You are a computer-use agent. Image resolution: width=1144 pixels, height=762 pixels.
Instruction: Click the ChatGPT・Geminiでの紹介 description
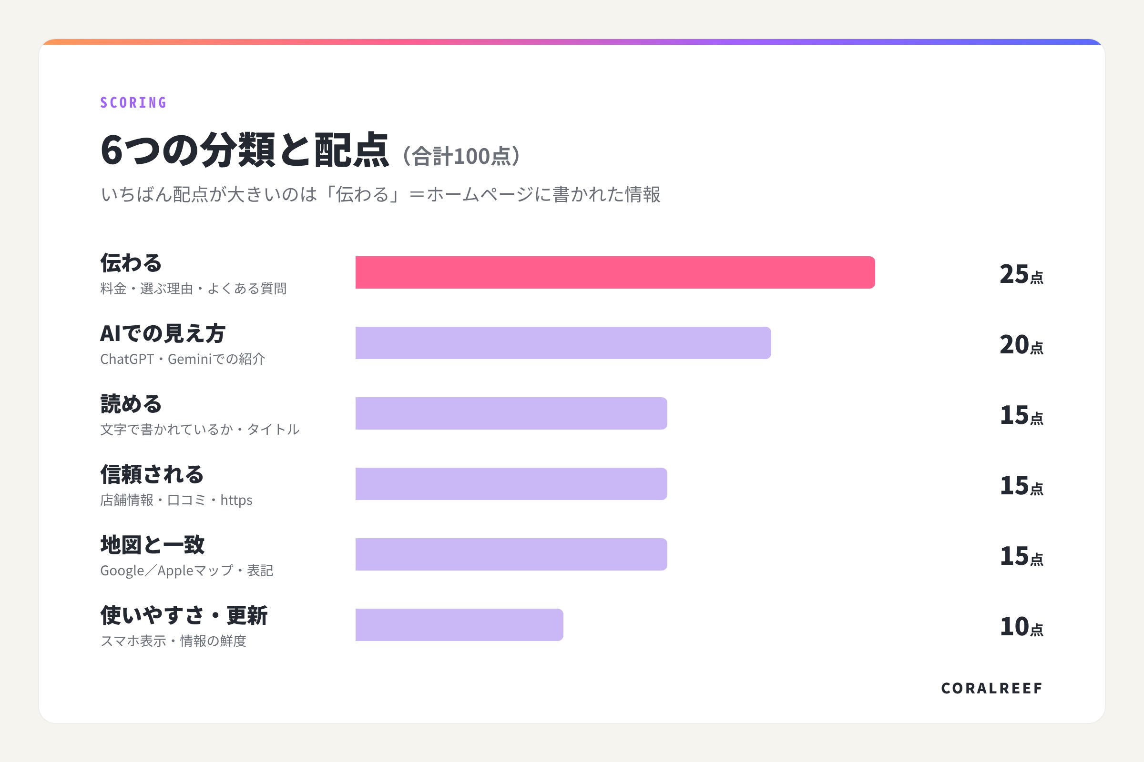pyautogui.click(x=183, y=359)
